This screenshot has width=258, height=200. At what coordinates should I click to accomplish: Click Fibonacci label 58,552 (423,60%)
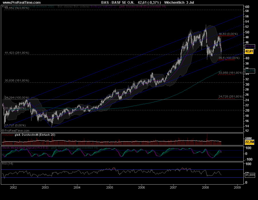coord(17,8)
